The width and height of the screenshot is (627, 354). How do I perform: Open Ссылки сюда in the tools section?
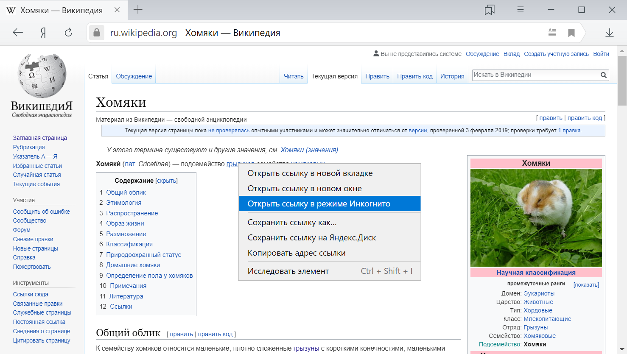[x=31, y=294]
